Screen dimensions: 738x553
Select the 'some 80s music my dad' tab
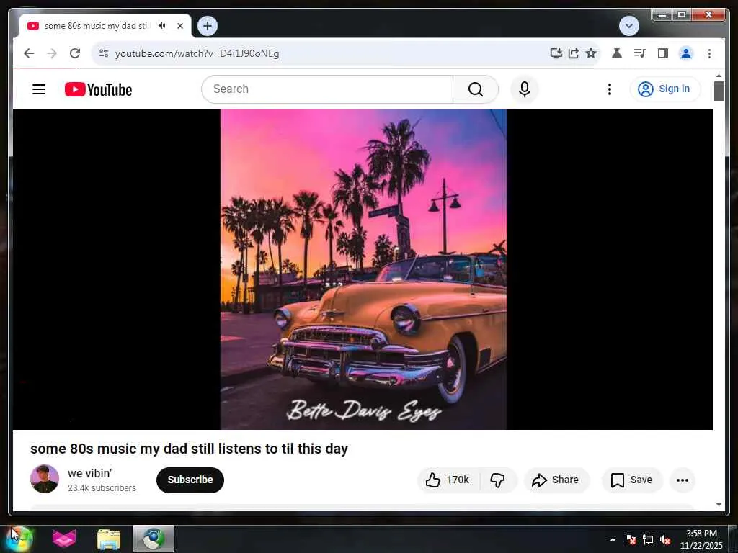click(x=97, y=26)
